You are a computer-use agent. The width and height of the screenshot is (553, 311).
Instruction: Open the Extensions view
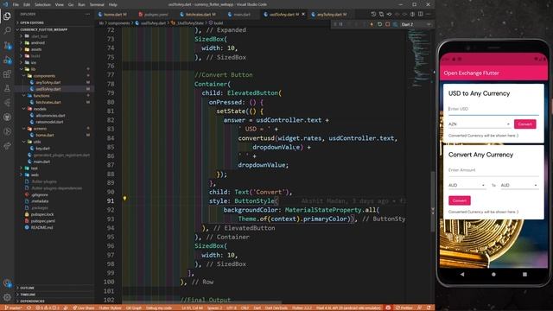point(7,74)
